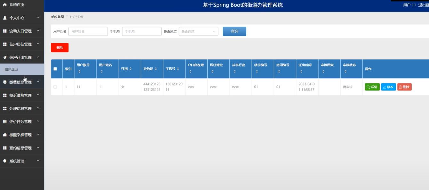The height and width of the screenshot is (190, 429).
Task: Open the 系统管理 sidebar menu
Action: (22, 161)
